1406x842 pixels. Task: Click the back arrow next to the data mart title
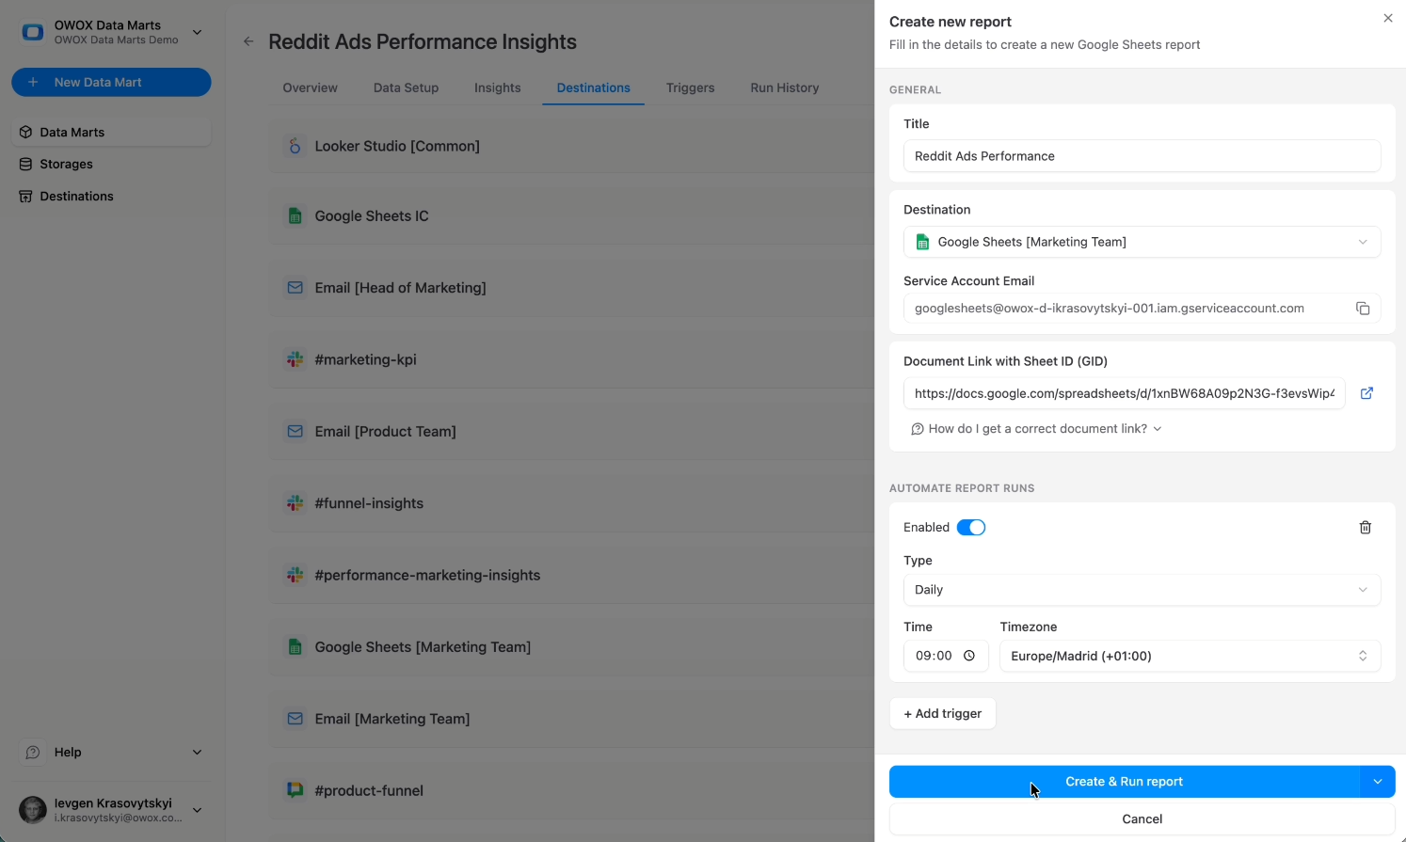tap(248, 41)
